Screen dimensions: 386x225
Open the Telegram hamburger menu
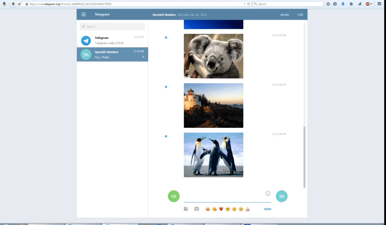point(84,15)
